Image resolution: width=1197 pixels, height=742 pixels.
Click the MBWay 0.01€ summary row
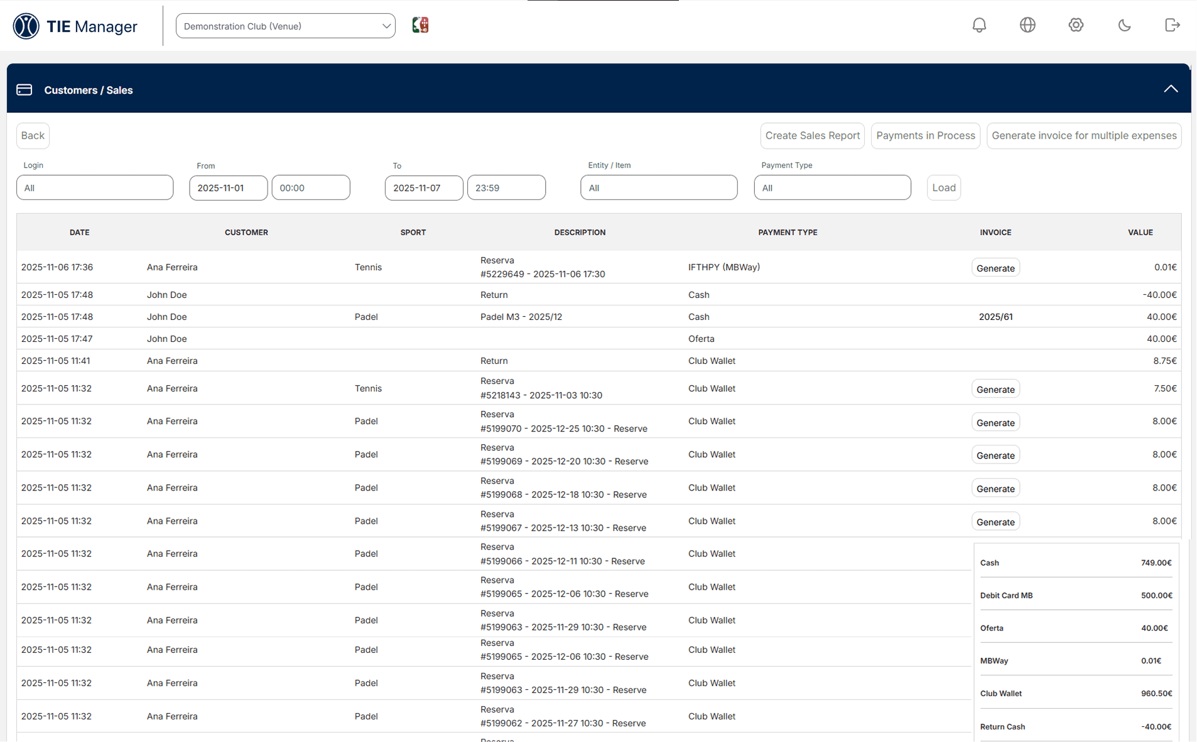click(x=1076, y=660)
